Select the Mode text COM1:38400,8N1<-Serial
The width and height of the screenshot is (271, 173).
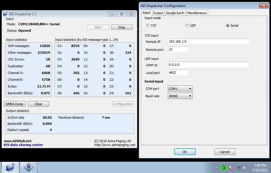[x=39, y=24]
